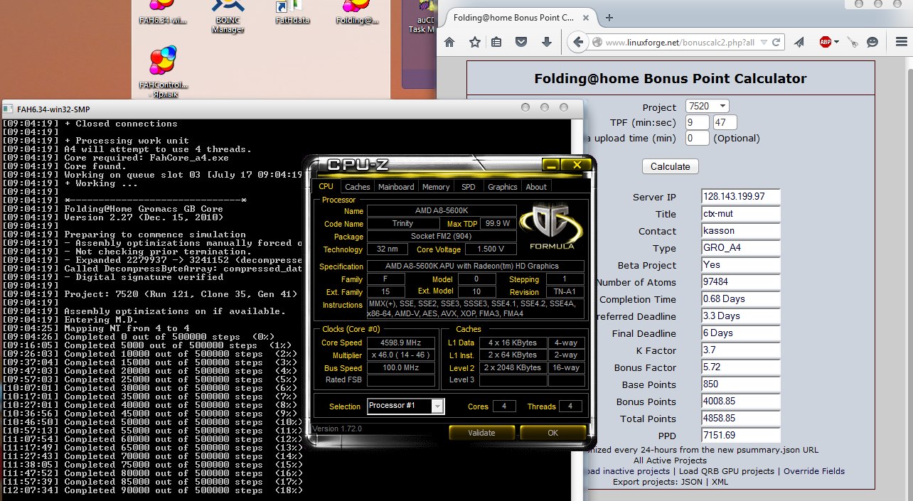Click the Calculate button
The height and width of the screenshot is (501, 913).
671,166
